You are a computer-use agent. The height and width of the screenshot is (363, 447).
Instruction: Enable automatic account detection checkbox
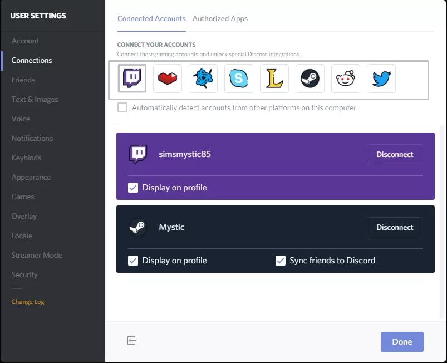click(122, 108)
